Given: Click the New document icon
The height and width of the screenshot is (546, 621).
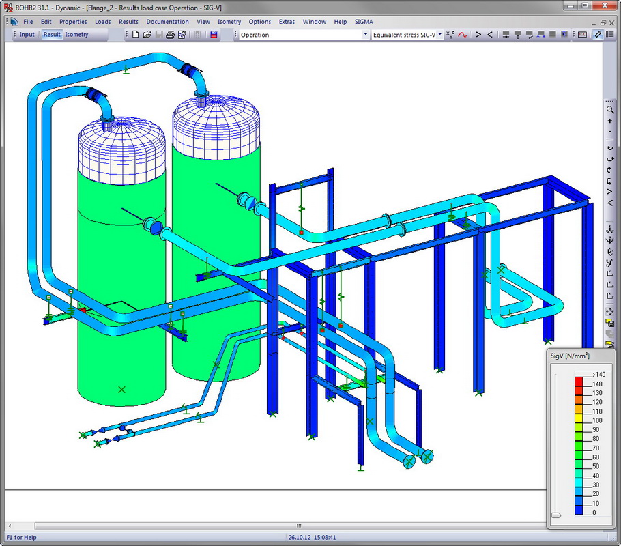Looking at the screenshot, I should pos(135,34).
